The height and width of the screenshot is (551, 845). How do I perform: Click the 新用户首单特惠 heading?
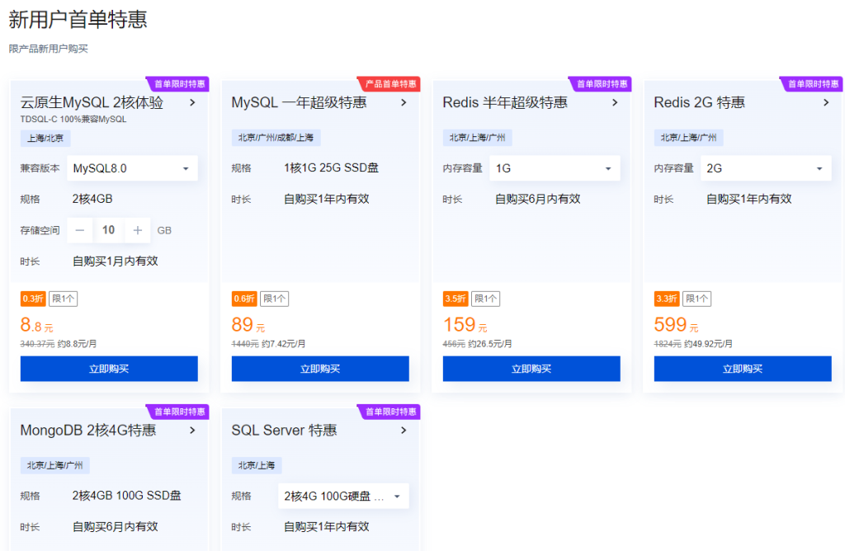point(78,20)
